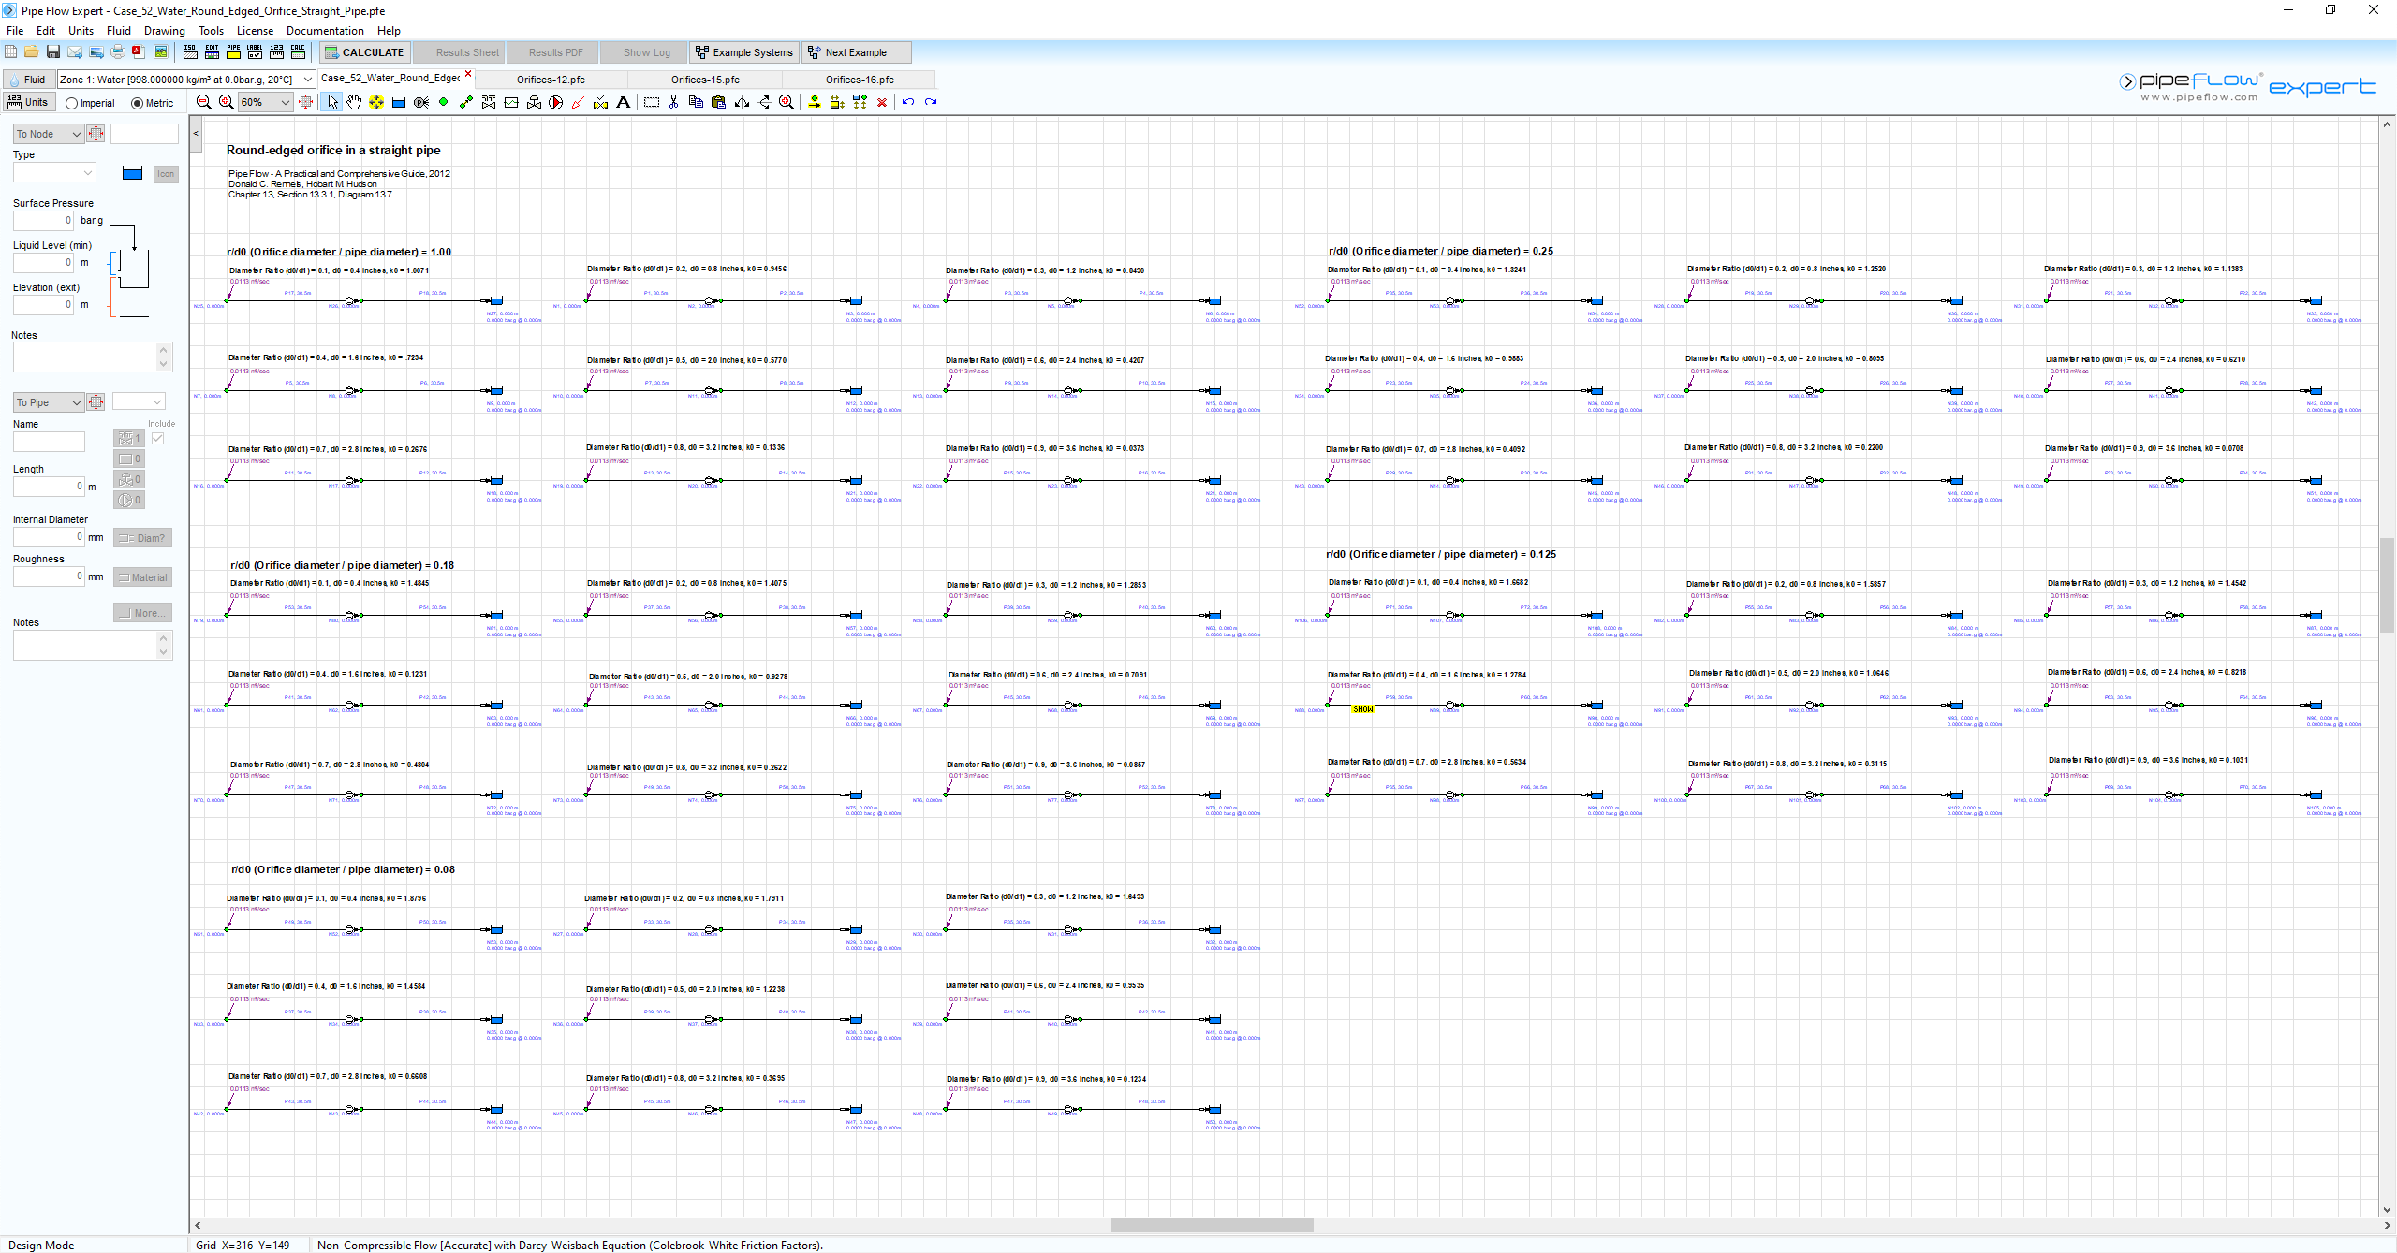The height and width of the screenshot is (1253, 2397).
Task: Select the add node icon in toolbar
Action: click(442, 101)
